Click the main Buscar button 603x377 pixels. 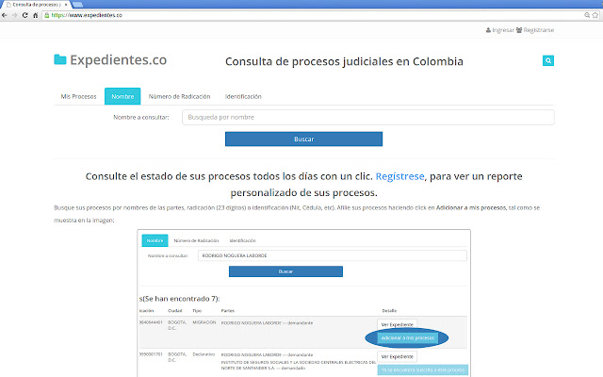click(303, 139)
